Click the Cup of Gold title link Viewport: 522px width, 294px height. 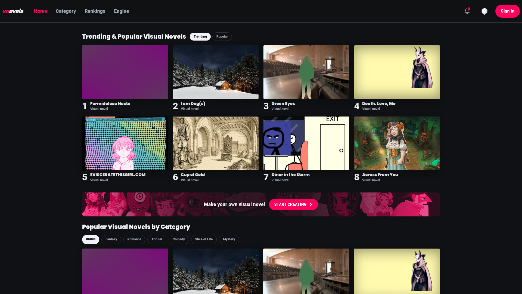click(x=193, y=175)
